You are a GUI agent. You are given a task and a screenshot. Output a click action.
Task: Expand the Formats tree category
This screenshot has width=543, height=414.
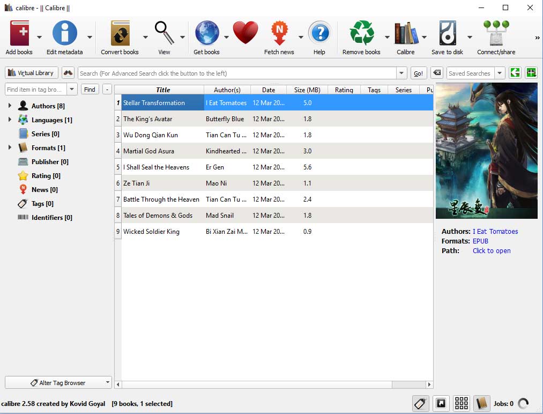pos(10,147)
